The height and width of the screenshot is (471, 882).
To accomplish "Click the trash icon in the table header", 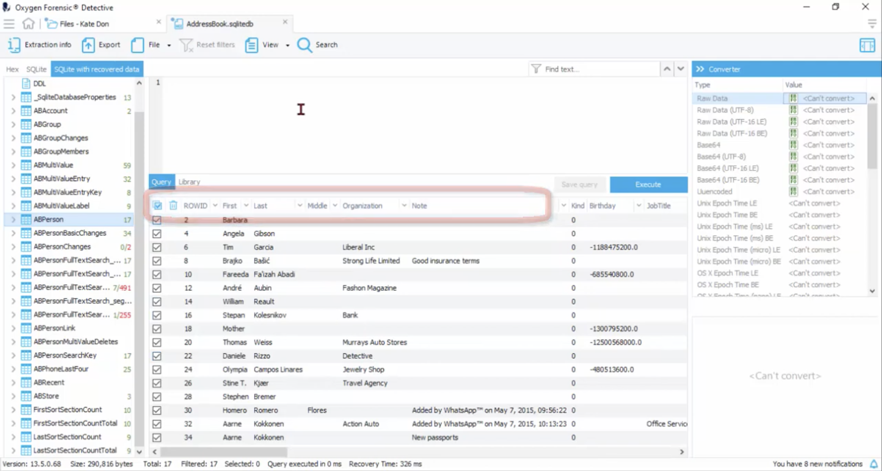I will pos(173,206).
